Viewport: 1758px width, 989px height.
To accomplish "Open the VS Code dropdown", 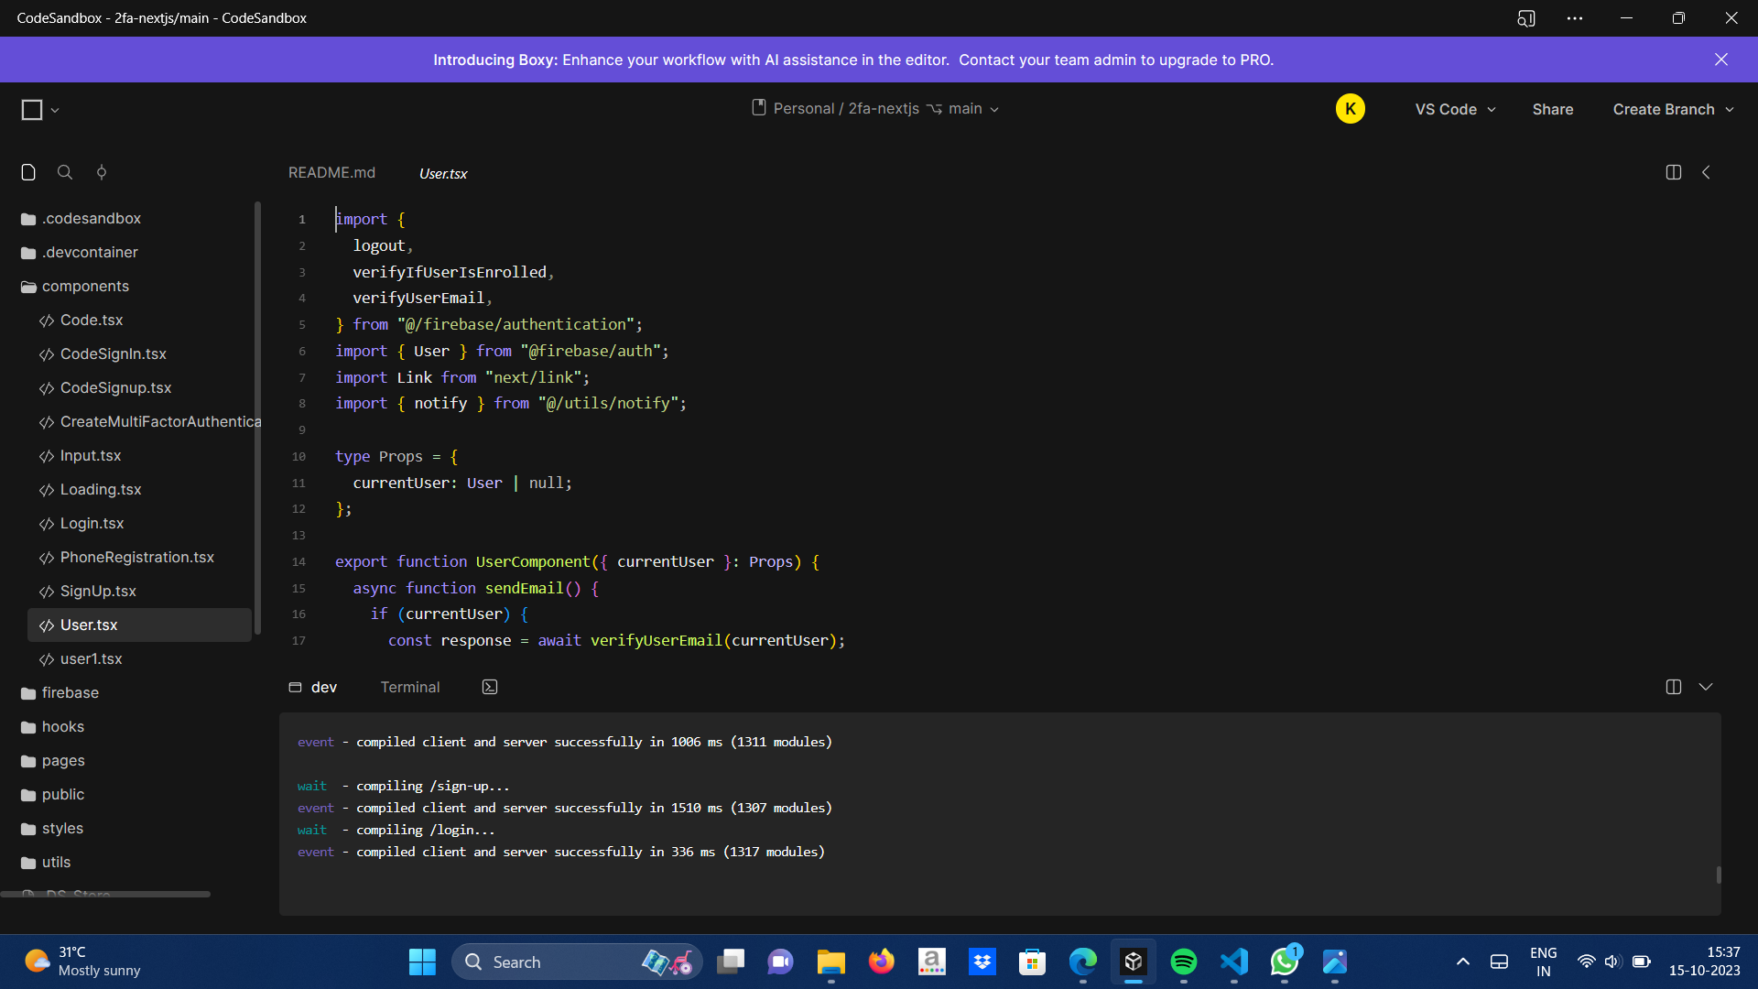I will [1455, 109].
